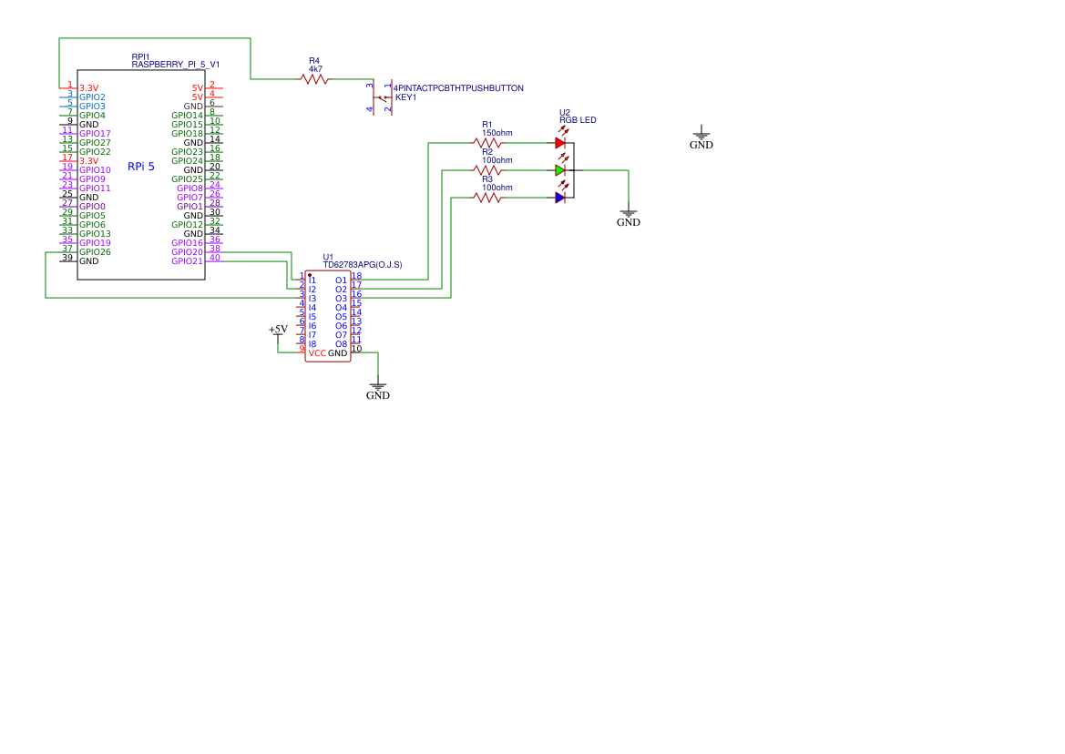The width and height of the screenshot is (1065, 754).
Task: Select the blue LED diode symbol
Action: [x=560, y=198]
